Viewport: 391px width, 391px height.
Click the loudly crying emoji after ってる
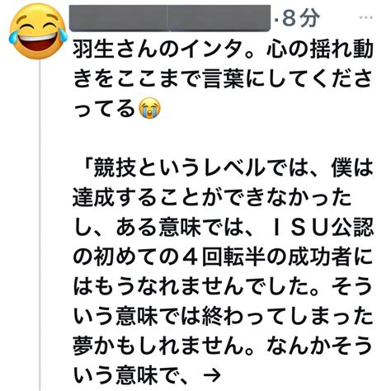[149, 108]
